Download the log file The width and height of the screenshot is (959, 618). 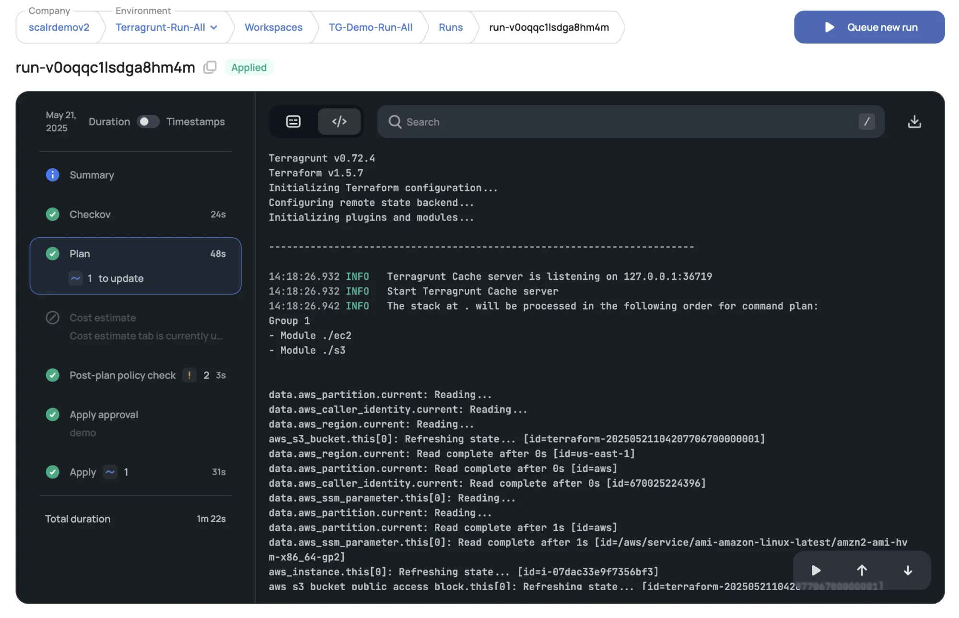coord(914,122)
